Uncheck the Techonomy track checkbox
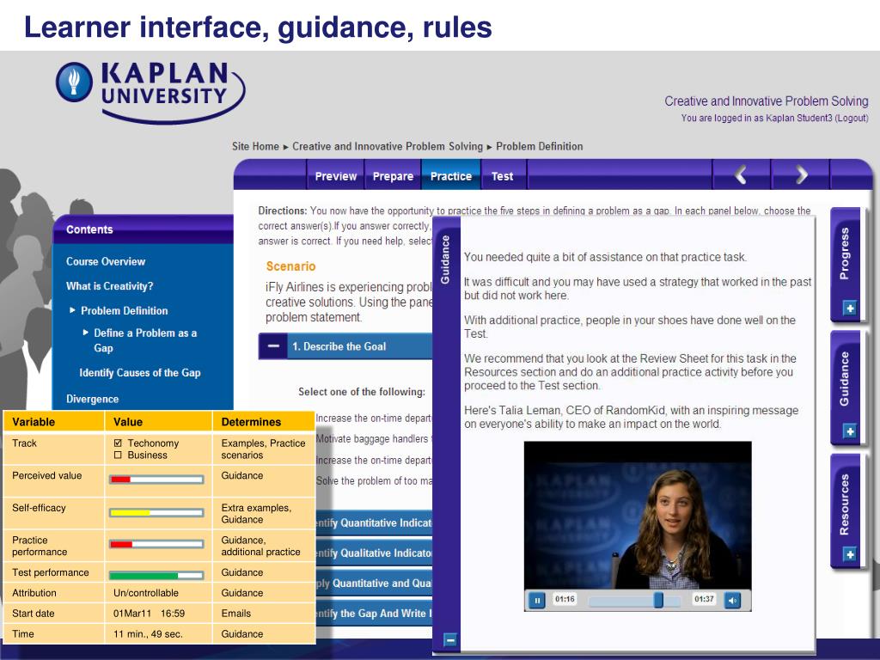The image size is (880, 660). pyautogui.click(x=118, y=443)
